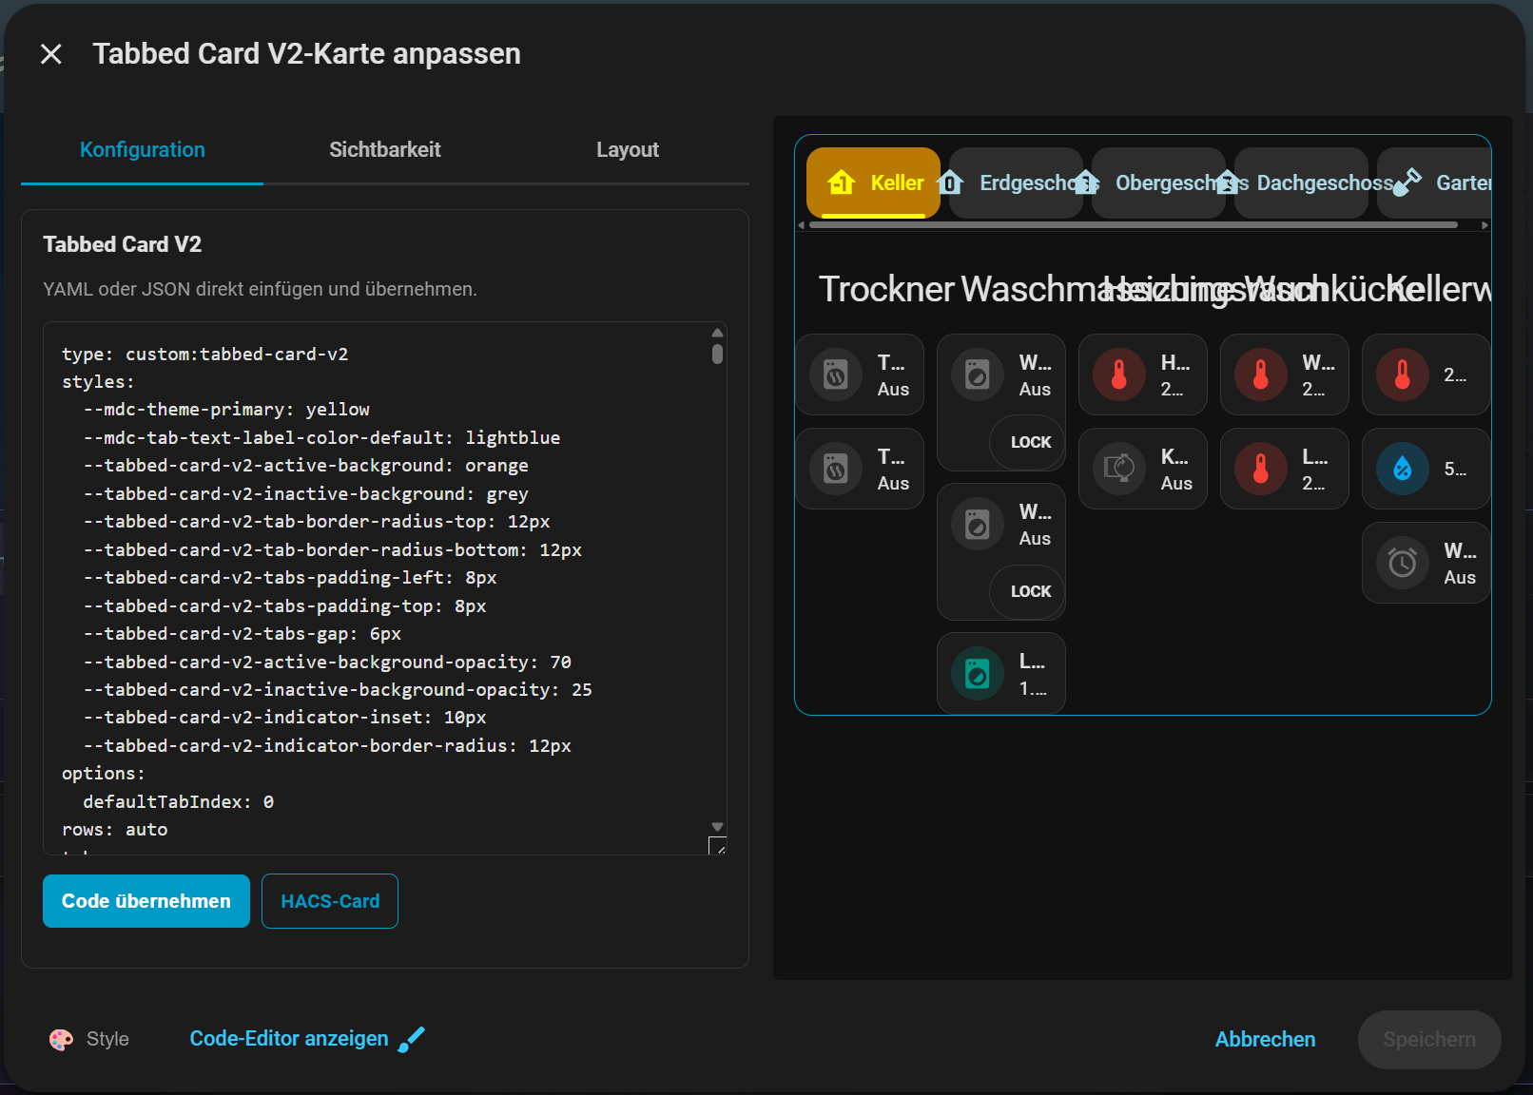This screenshot has height=1095, width=1533.
Task: Click the 'YAML oder JSON direkt einfügen' hint
Action: tap(260, 289)
